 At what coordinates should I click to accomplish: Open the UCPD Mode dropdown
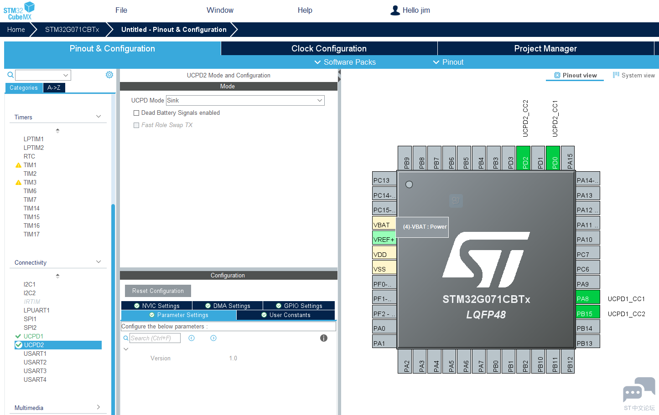click(245, 100)
